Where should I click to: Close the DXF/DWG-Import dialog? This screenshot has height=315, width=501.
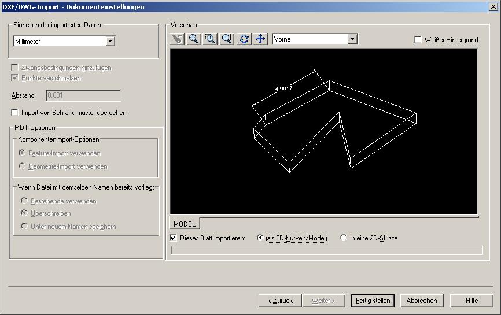click(x=493, y=7)
